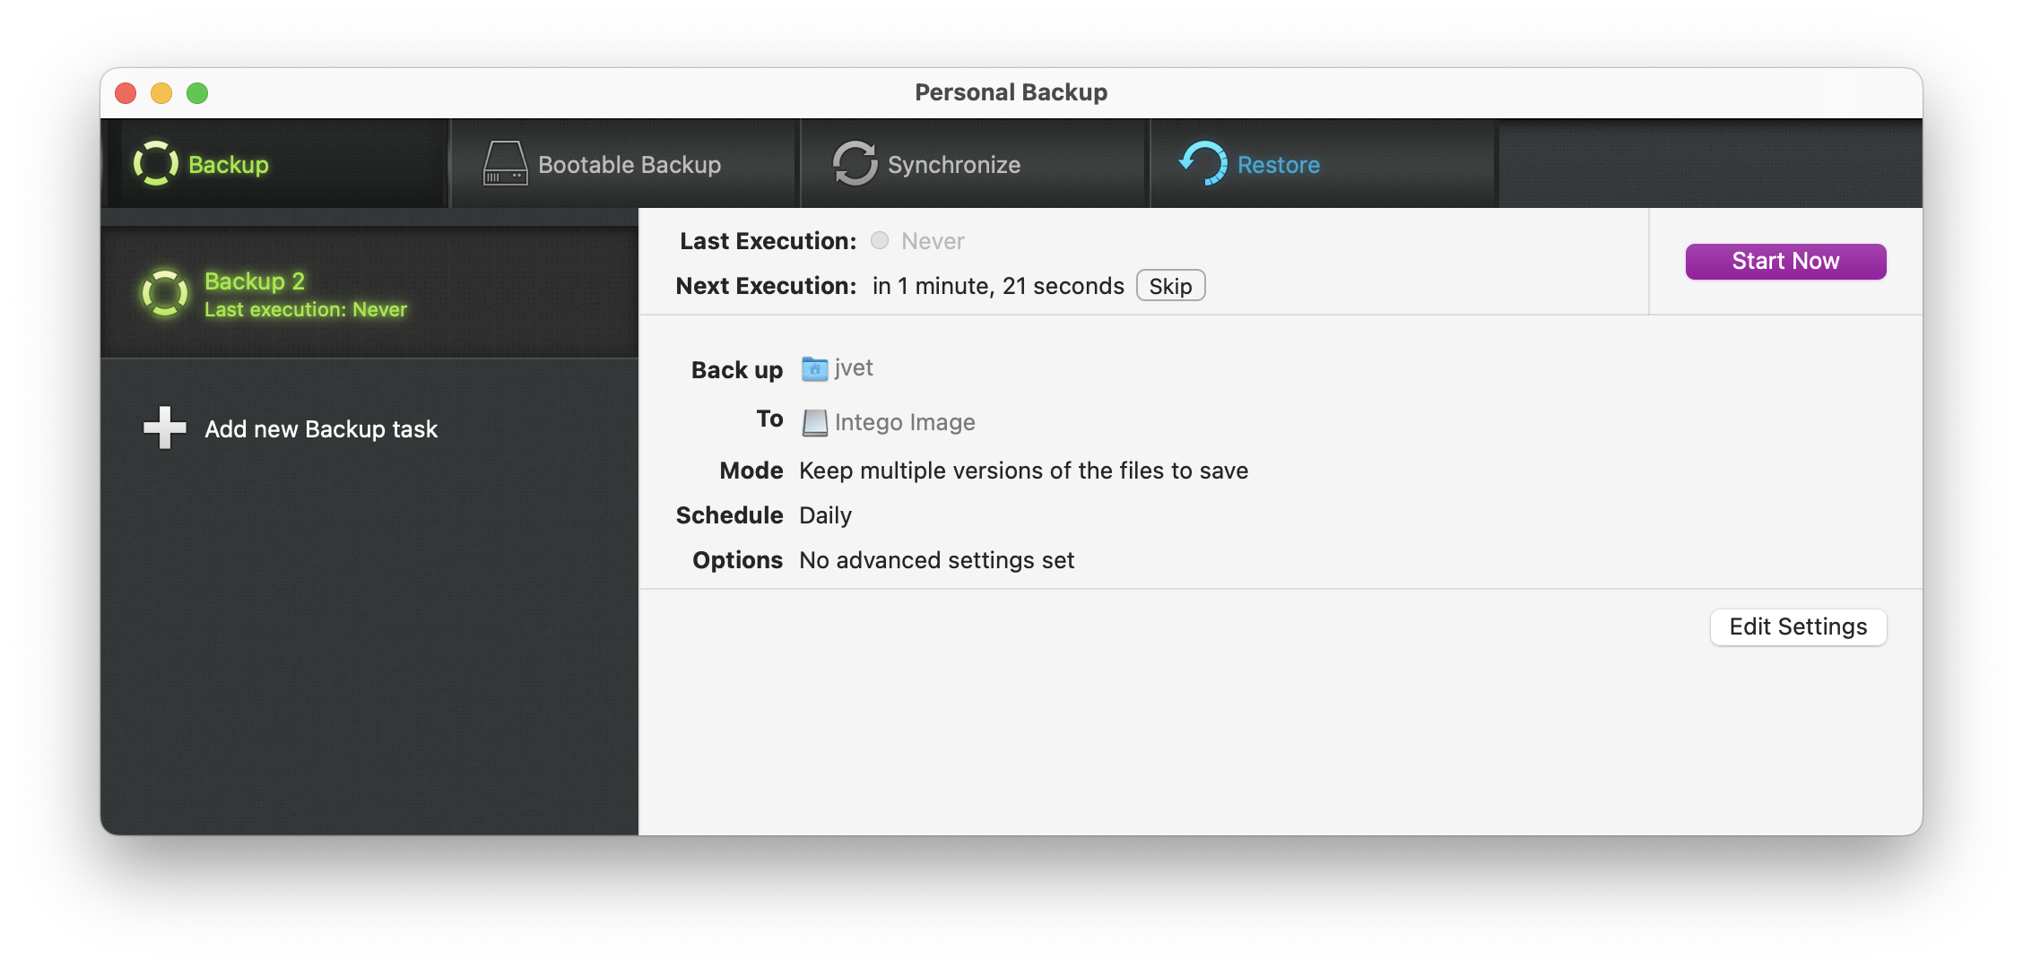Click the 'in 1 minute, 21 seconds' countdown
This screenshot has width=2023, height=968.
998,286
